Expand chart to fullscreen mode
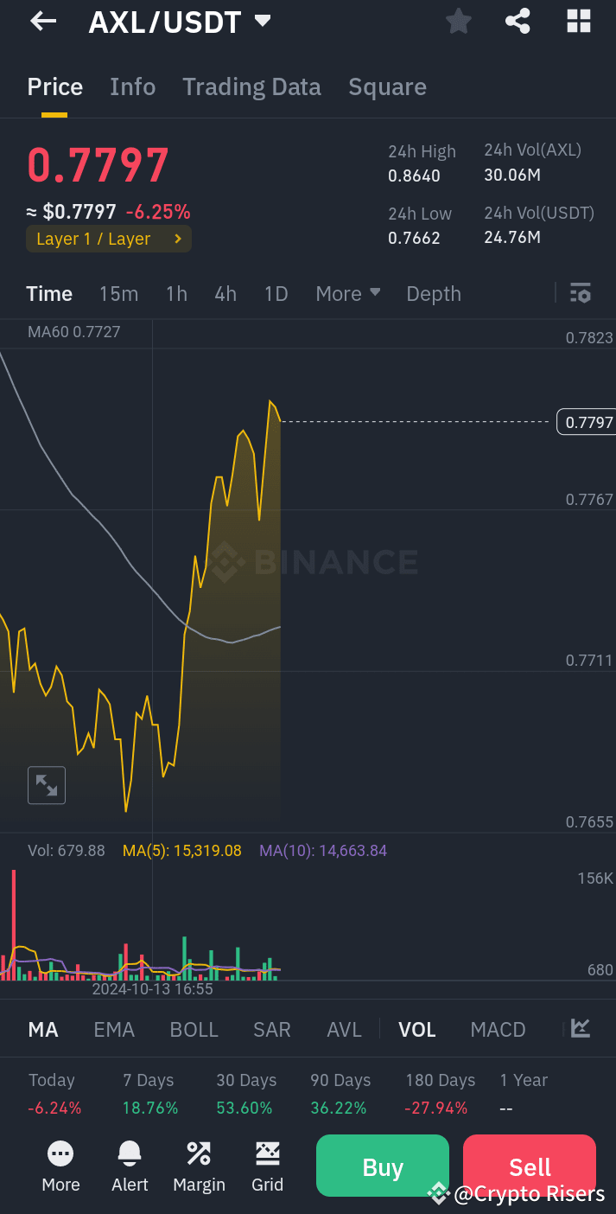This screenshot has height=1214, width=616. [46, 784]
